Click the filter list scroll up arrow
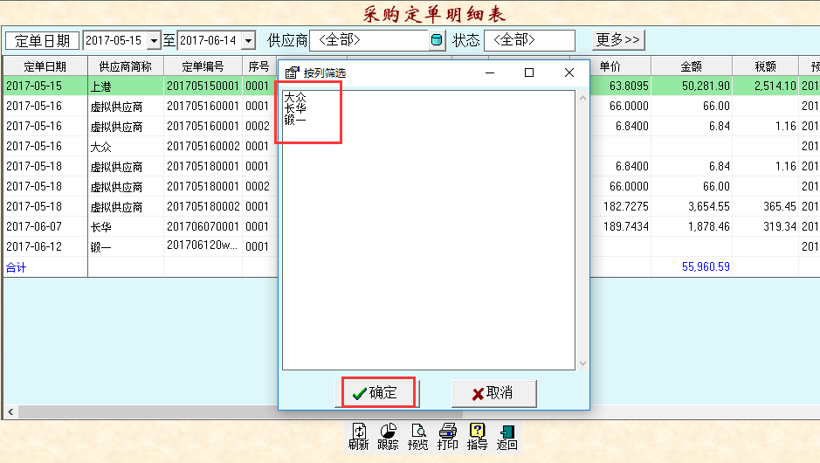820x463 pixels. (582, 99)
